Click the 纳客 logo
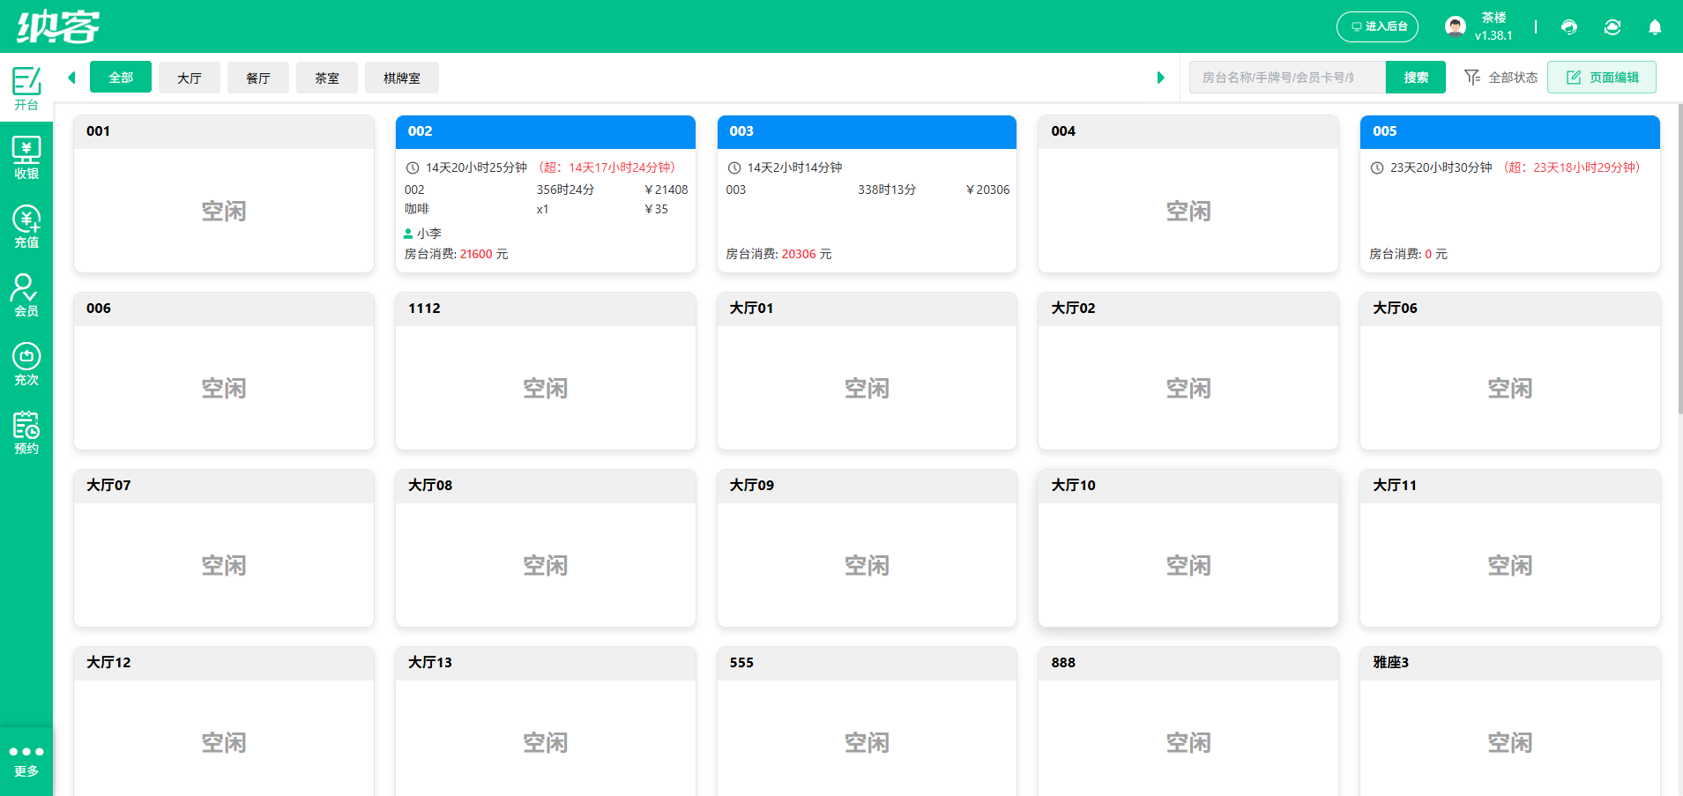Viewport: 1683px width, 796px height. [58, 26]
